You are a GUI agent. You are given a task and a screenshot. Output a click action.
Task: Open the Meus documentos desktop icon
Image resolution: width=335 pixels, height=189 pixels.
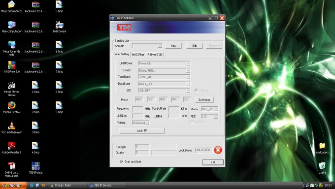11,6
